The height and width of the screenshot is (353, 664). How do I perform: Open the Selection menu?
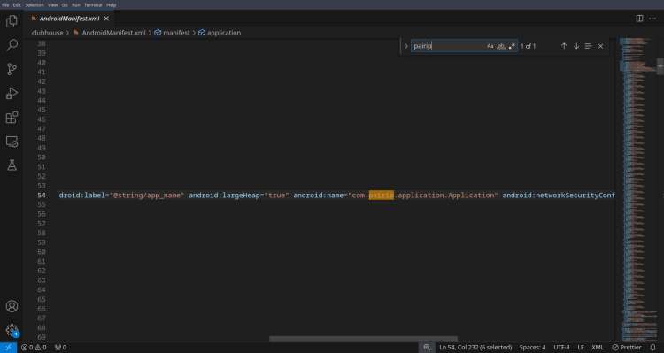pos(35,5)
